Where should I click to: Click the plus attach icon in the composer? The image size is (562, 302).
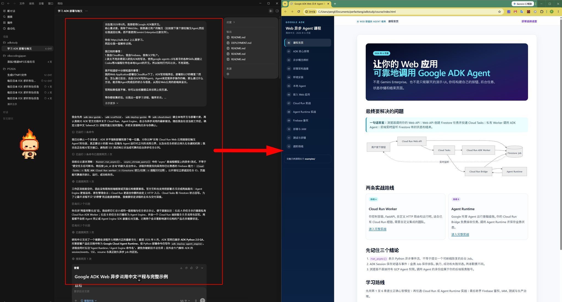(x=76, y=301)
